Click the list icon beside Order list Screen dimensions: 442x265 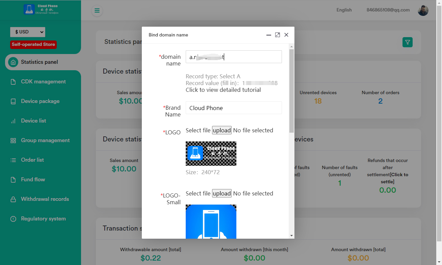click(13, 160)
